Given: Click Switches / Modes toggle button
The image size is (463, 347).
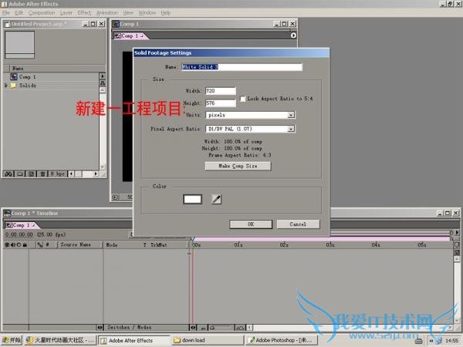Looking at the screenshot, I should (130, 328).
